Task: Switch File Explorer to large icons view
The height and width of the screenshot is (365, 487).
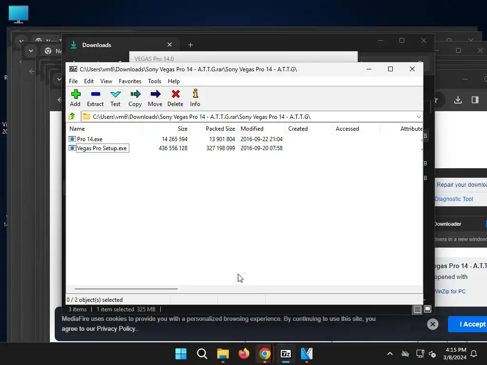Action: (428, 309)
